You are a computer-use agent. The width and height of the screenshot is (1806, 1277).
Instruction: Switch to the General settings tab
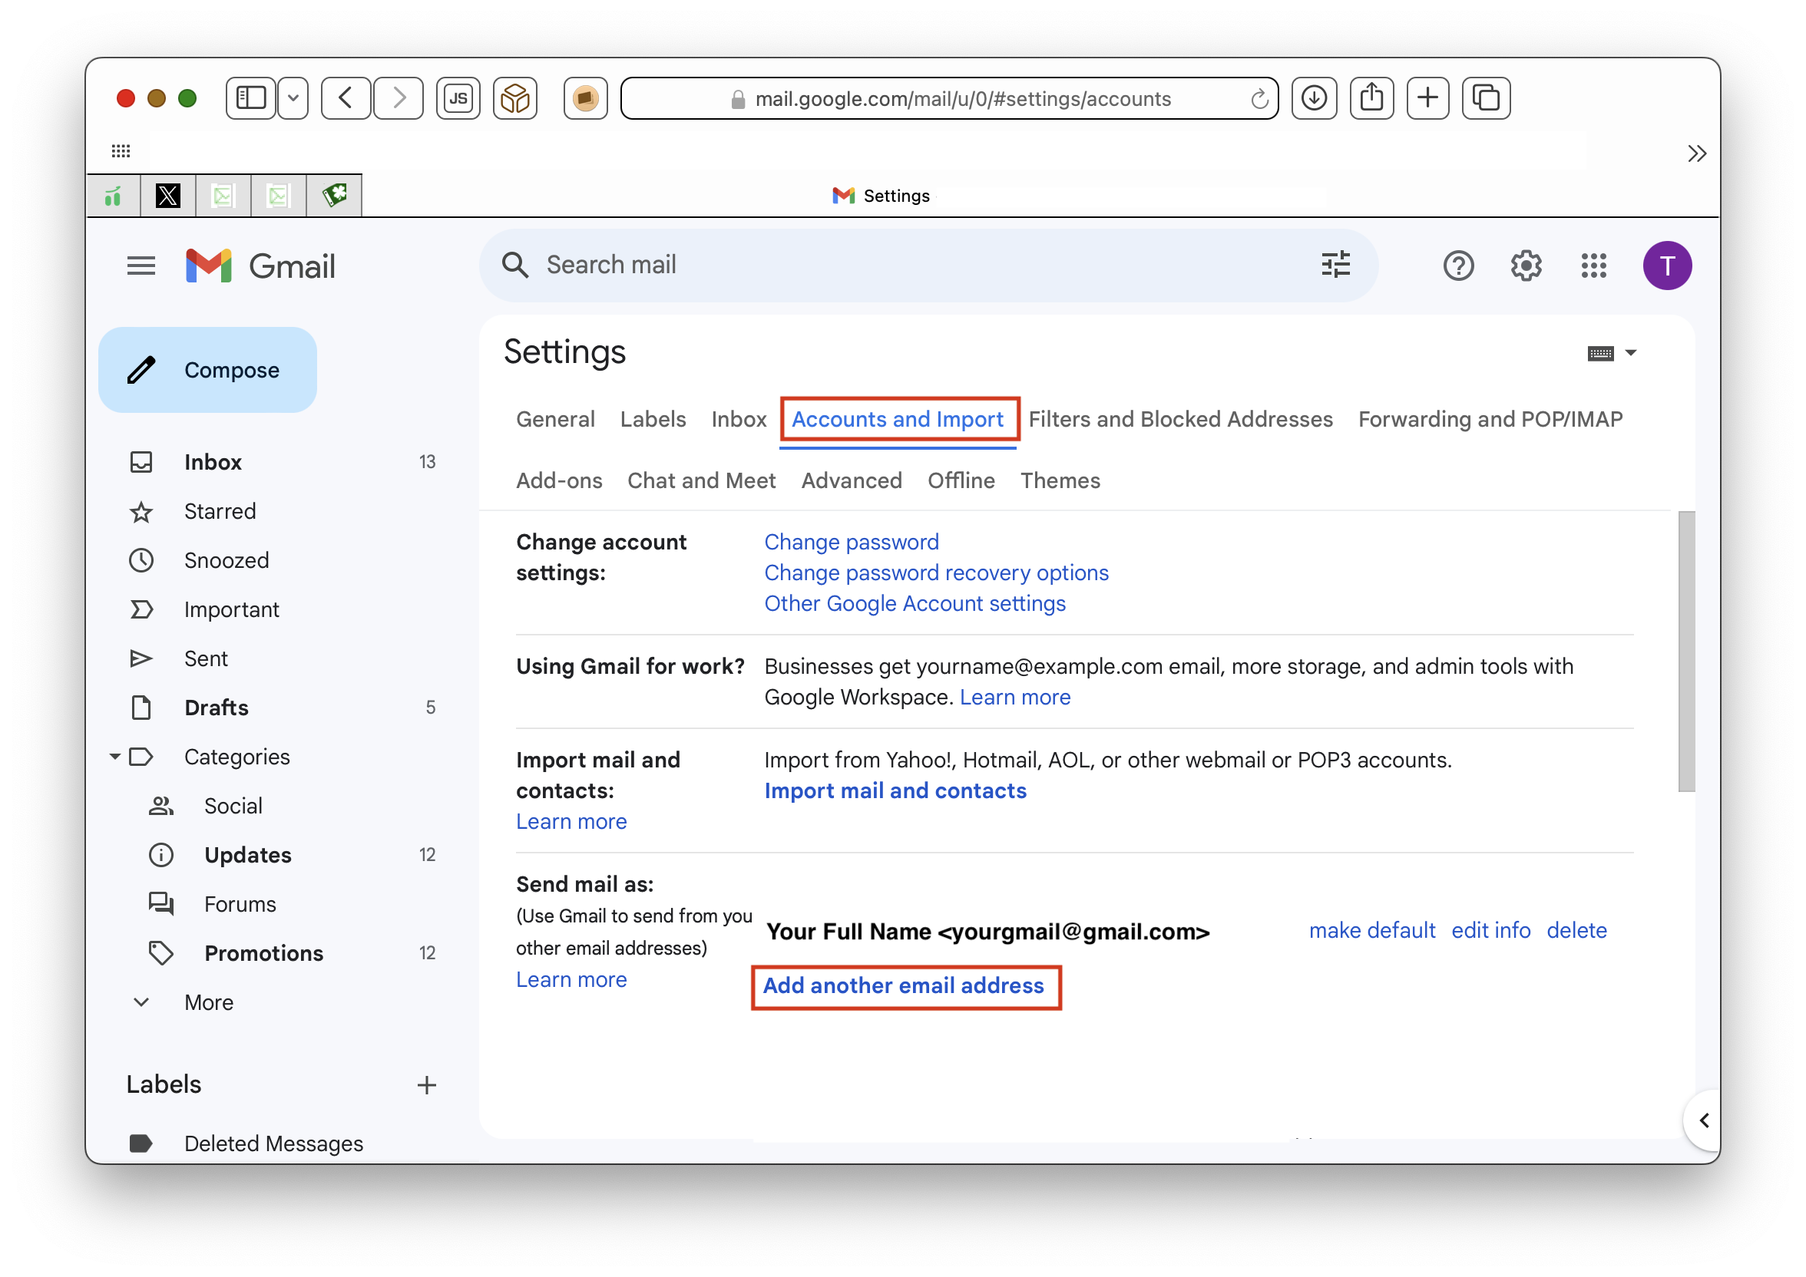[x=555, y=419]
